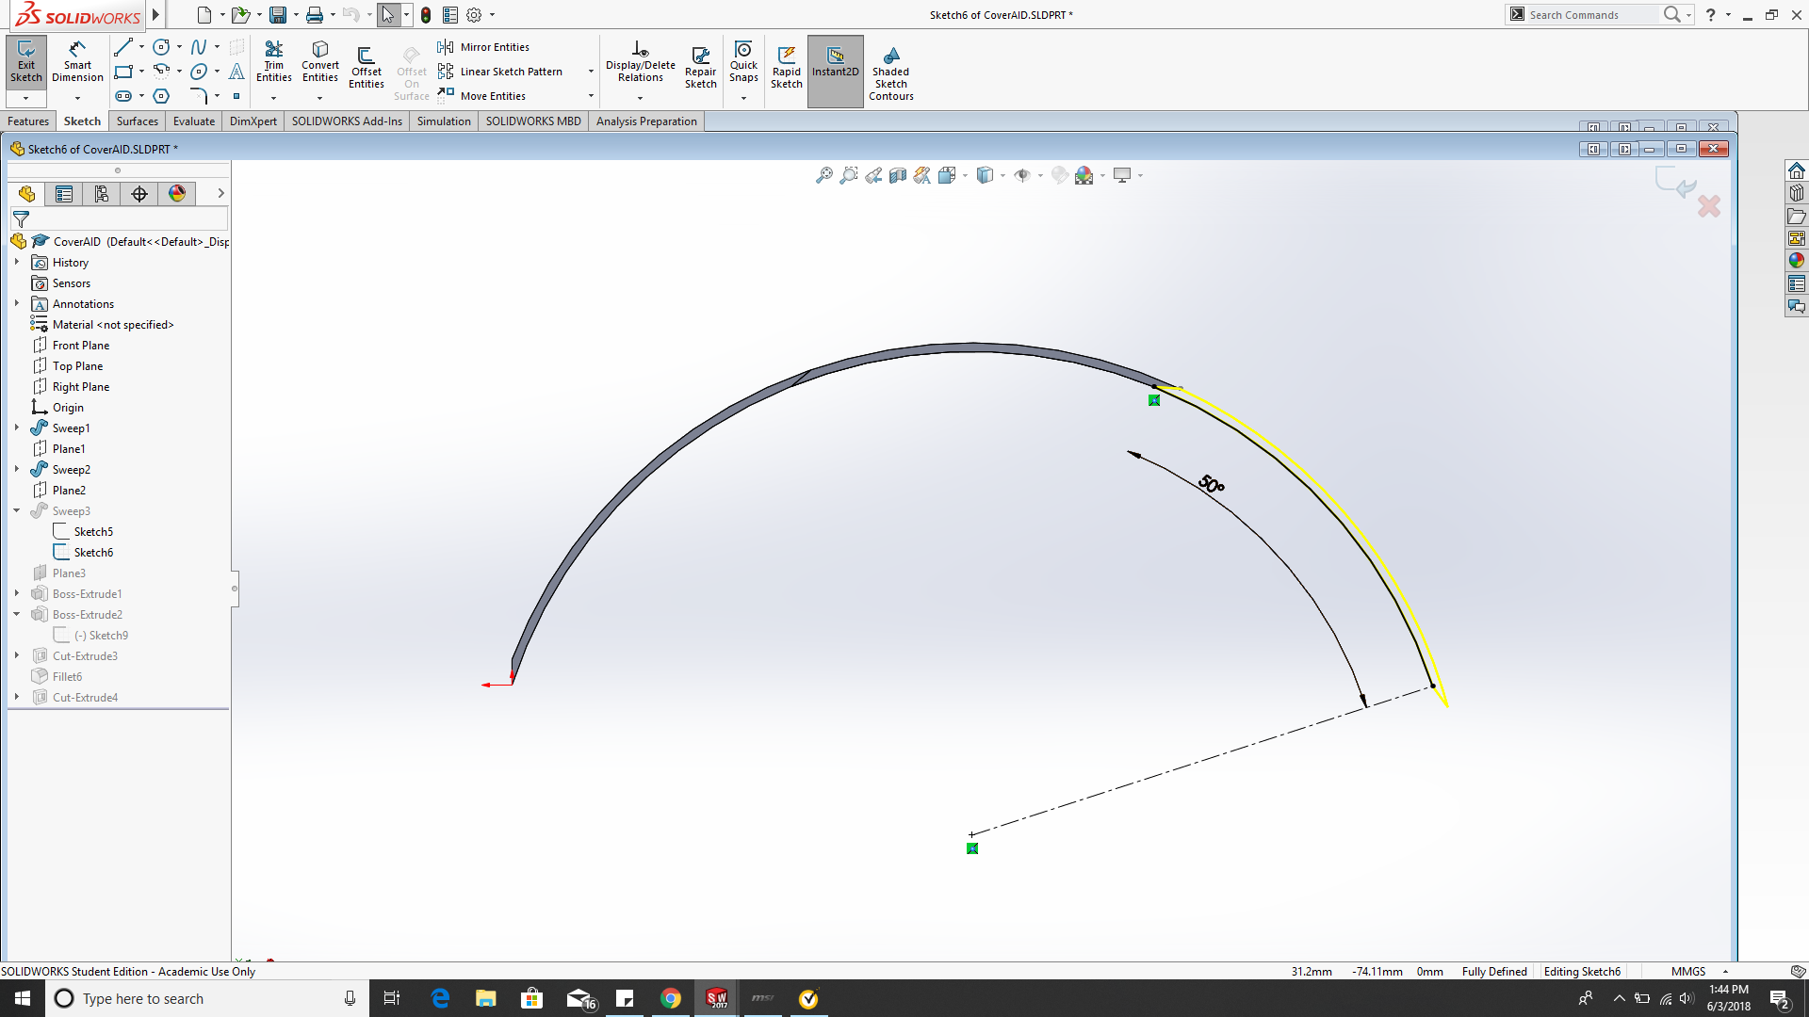Switch to the Evaluate tab
This screenshot has width=1809, height=1017.
[x=194, y=121]
